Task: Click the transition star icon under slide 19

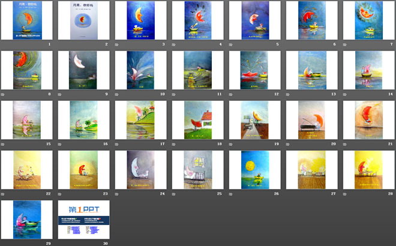Action: tap(231, 144)
